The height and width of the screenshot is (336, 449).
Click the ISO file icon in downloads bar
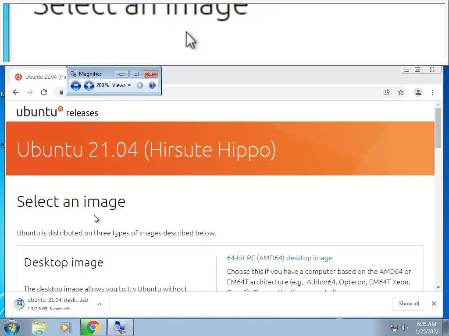click(x=19, y=304)
